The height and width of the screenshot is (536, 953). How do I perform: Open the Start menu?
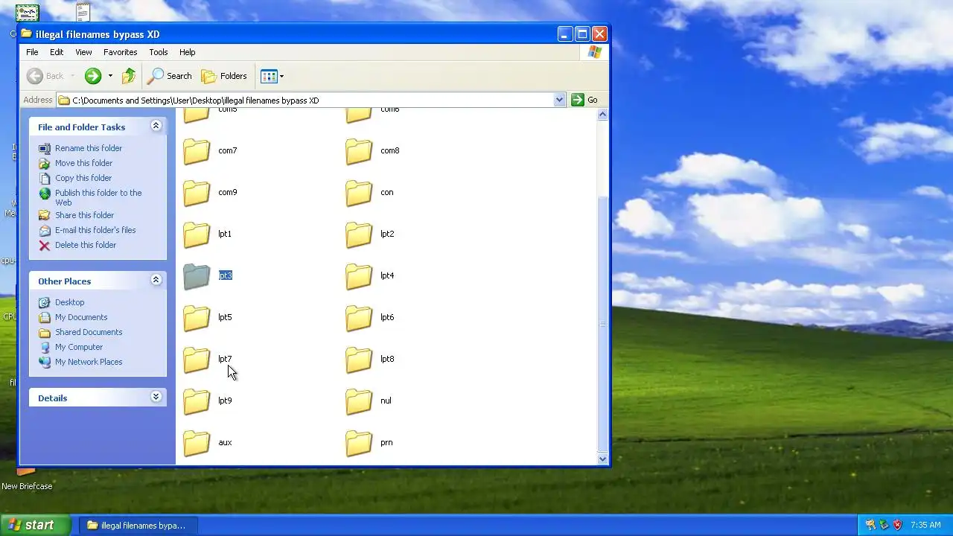coord(35,525)
